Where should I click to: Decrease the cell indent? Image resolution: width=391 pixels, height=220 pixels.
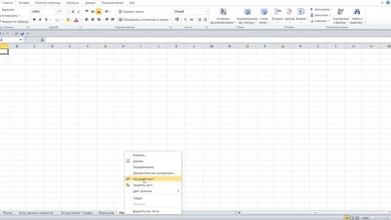(x=107, y=20)
